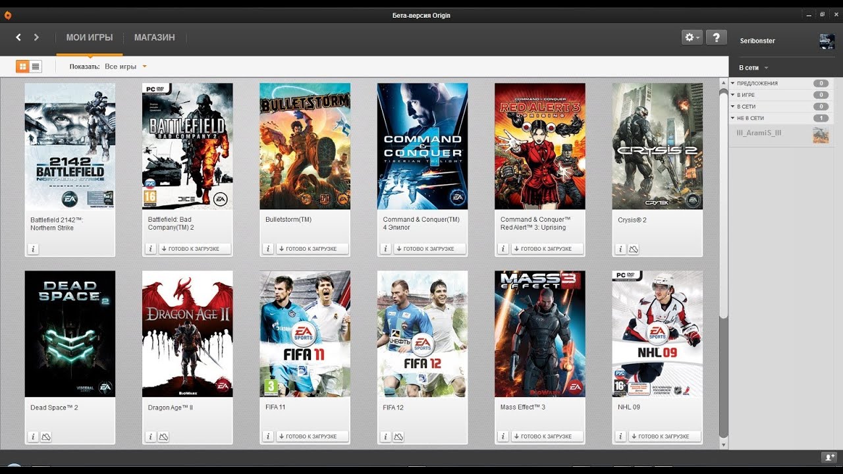
Task: Open Dragon Age II cover art
Action: click(188, 334)
